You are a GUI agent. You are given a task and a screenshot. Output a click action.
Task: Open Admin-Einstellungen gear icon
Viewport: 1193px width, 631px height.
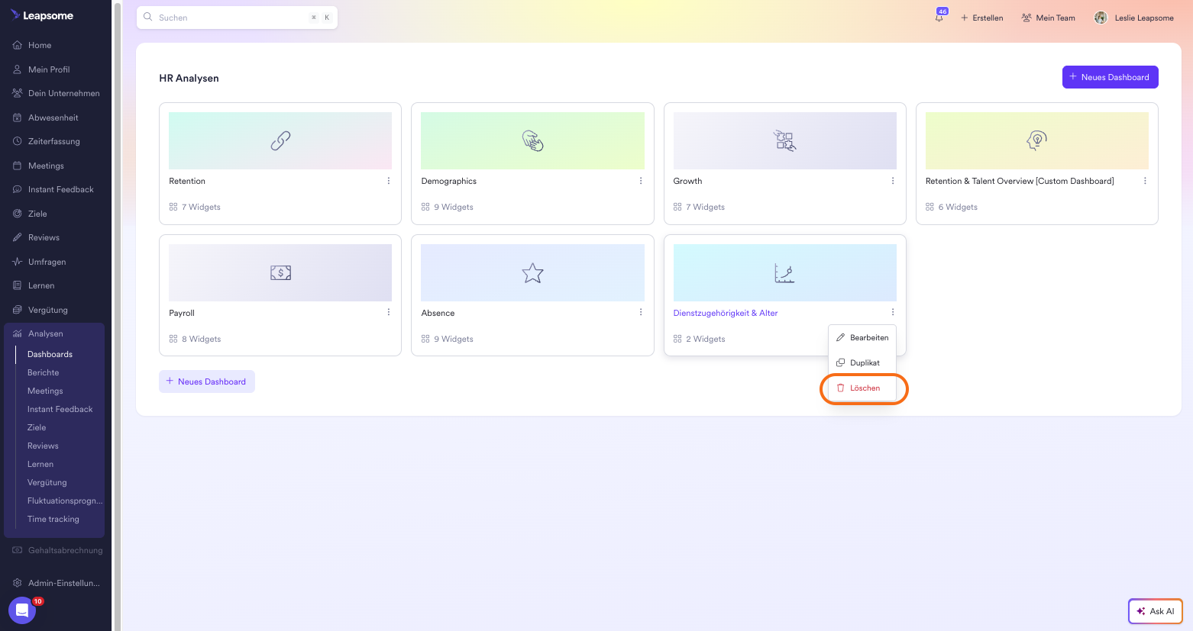pyautogui.click(x=17, y=583)
